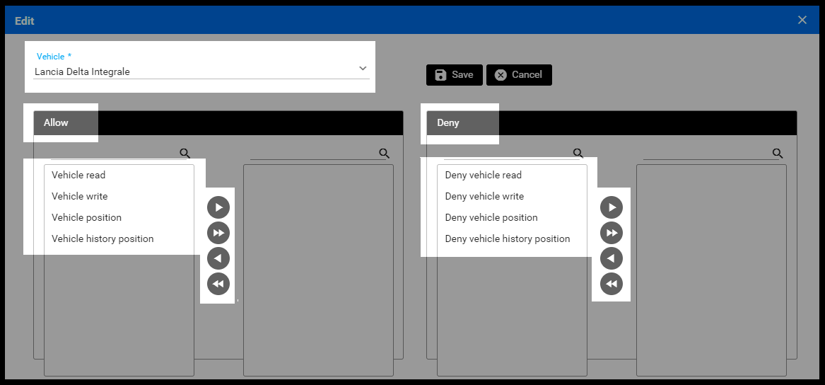This screenshot has width=825, height=385.
Task: Click move-all-right double arrow in Allow panel
Action: [x=218, y=233]
